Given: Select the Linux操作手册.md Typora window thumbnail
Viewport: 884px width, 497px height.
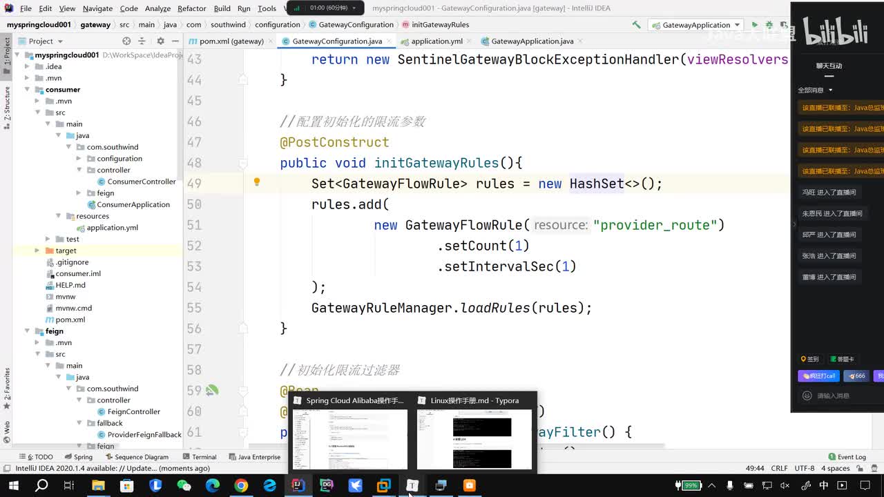Looking at the screenshot, I should (x=474, y=431).
